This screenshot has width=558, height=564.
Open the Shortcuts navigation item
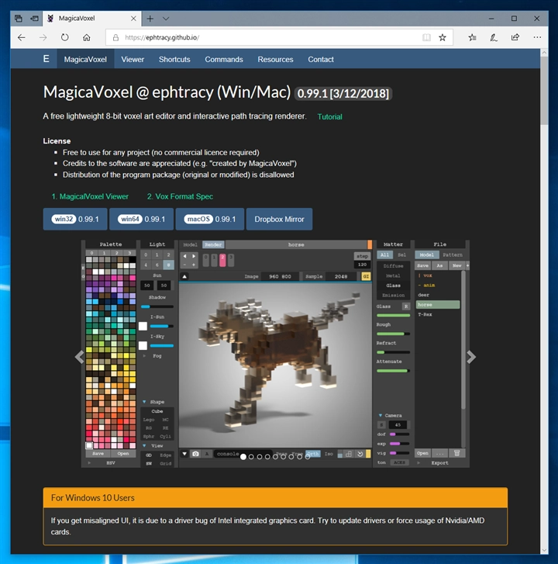(x=174, y=60)
